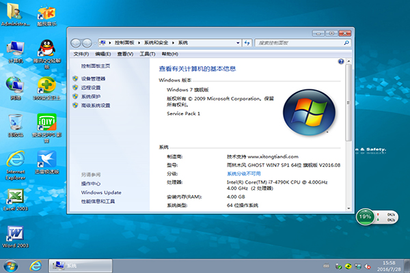
Task: Click the Show desktop strip
Action: pyautogui.click(x=407, y=266)
